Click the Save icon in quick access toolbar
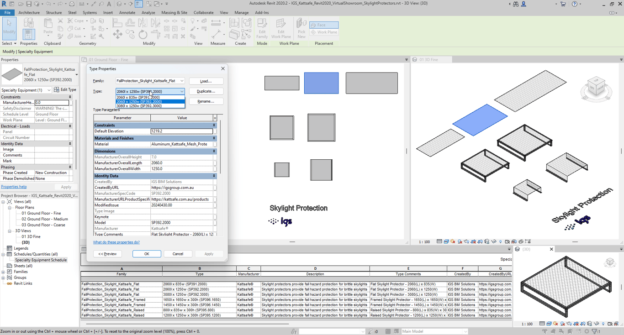This screenshot has height=335, width=624. [29, 4]
